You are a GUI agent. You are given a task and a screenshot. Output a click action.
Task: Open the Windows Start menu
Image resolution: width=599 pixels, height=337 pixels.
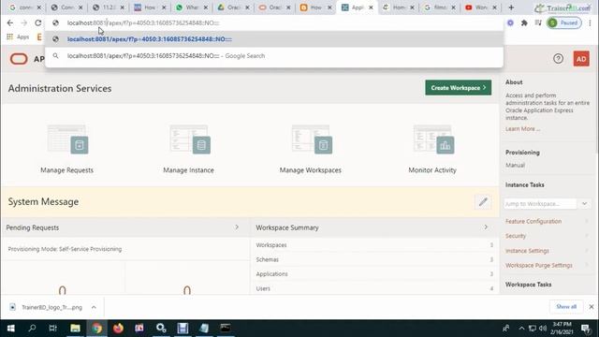(10, 329)
